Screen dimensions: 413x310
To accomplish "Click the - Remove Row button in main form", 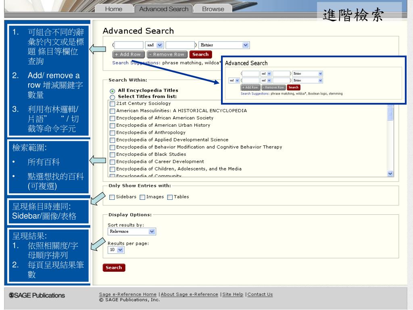I will point(167,54).
